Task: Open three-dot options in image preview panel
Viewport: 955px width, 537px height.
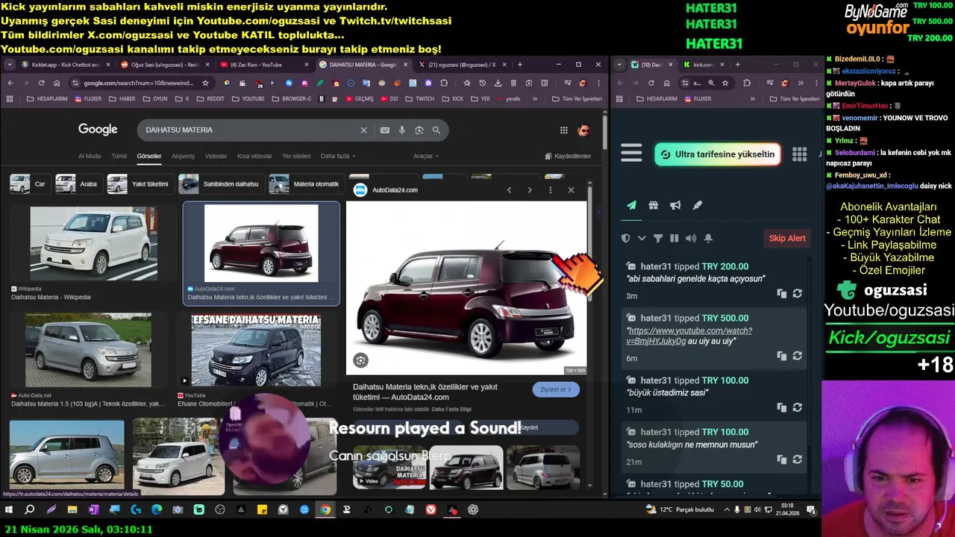Action: click(551, 190)
